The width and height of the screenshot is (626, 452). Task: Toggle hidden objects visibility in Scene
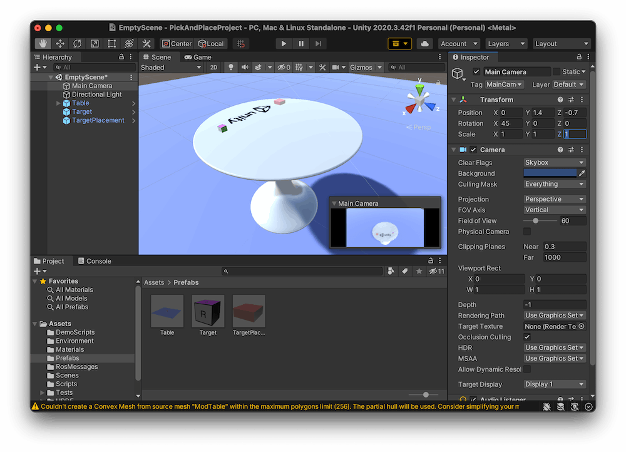coord(284,68)
